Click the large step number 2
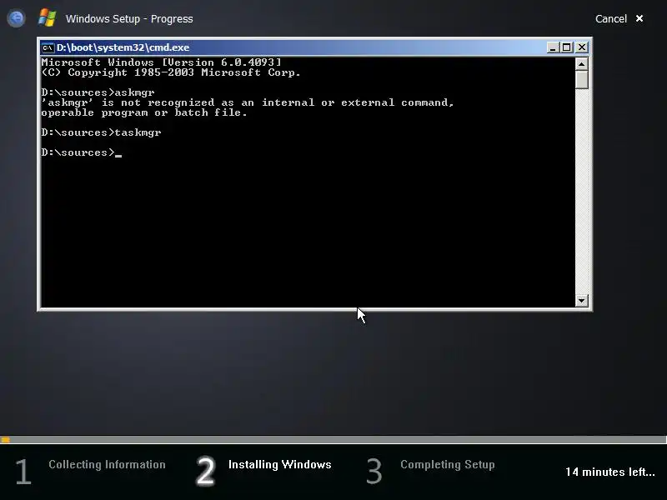 tap(205, 471)
